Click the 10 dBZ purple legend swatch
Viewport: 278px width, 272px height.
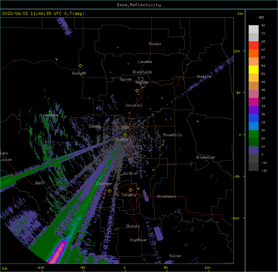253,151
